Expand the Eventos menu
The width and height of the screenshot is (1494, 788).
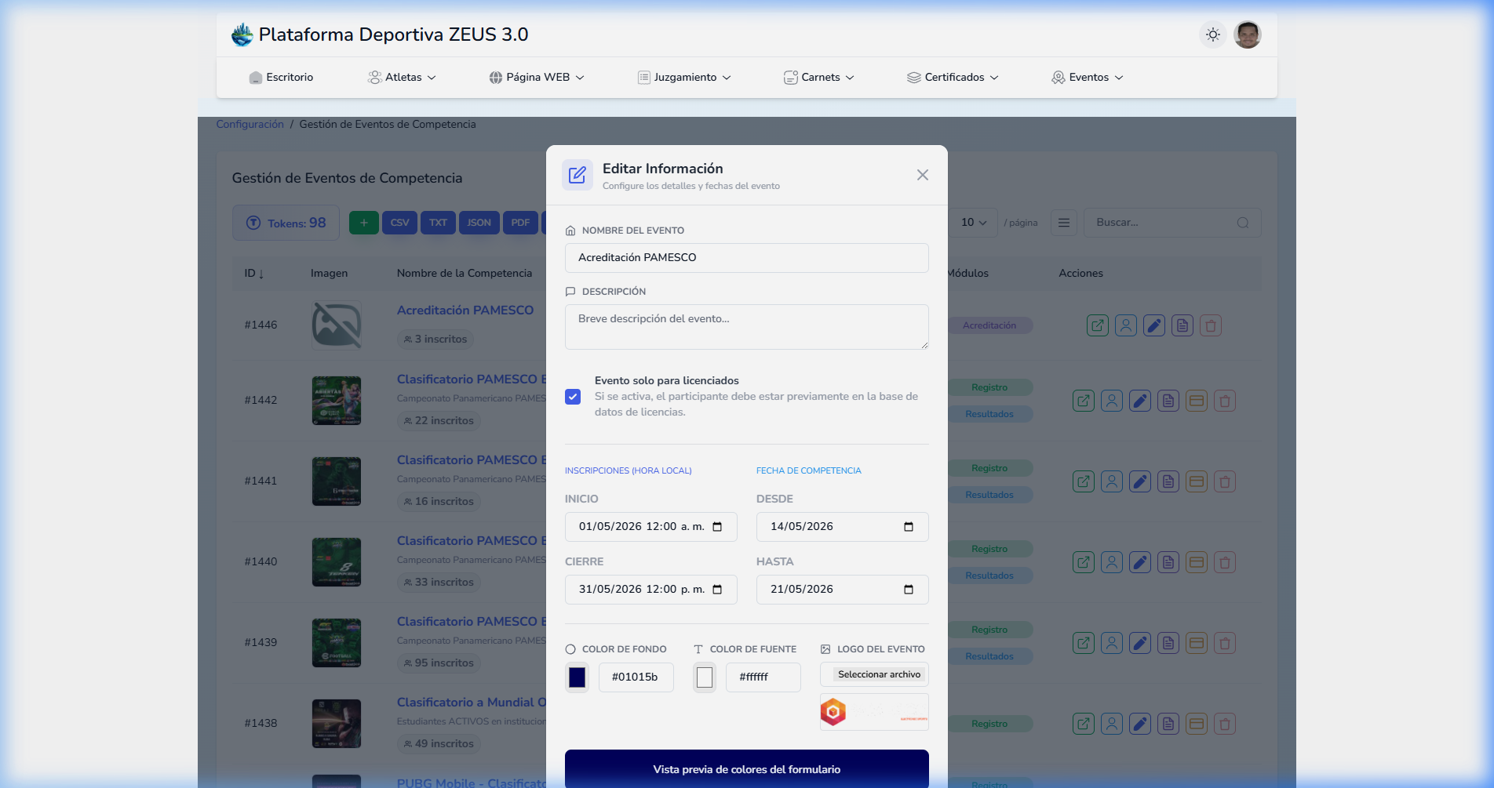pyautogui.click(x=1088, y=77)
